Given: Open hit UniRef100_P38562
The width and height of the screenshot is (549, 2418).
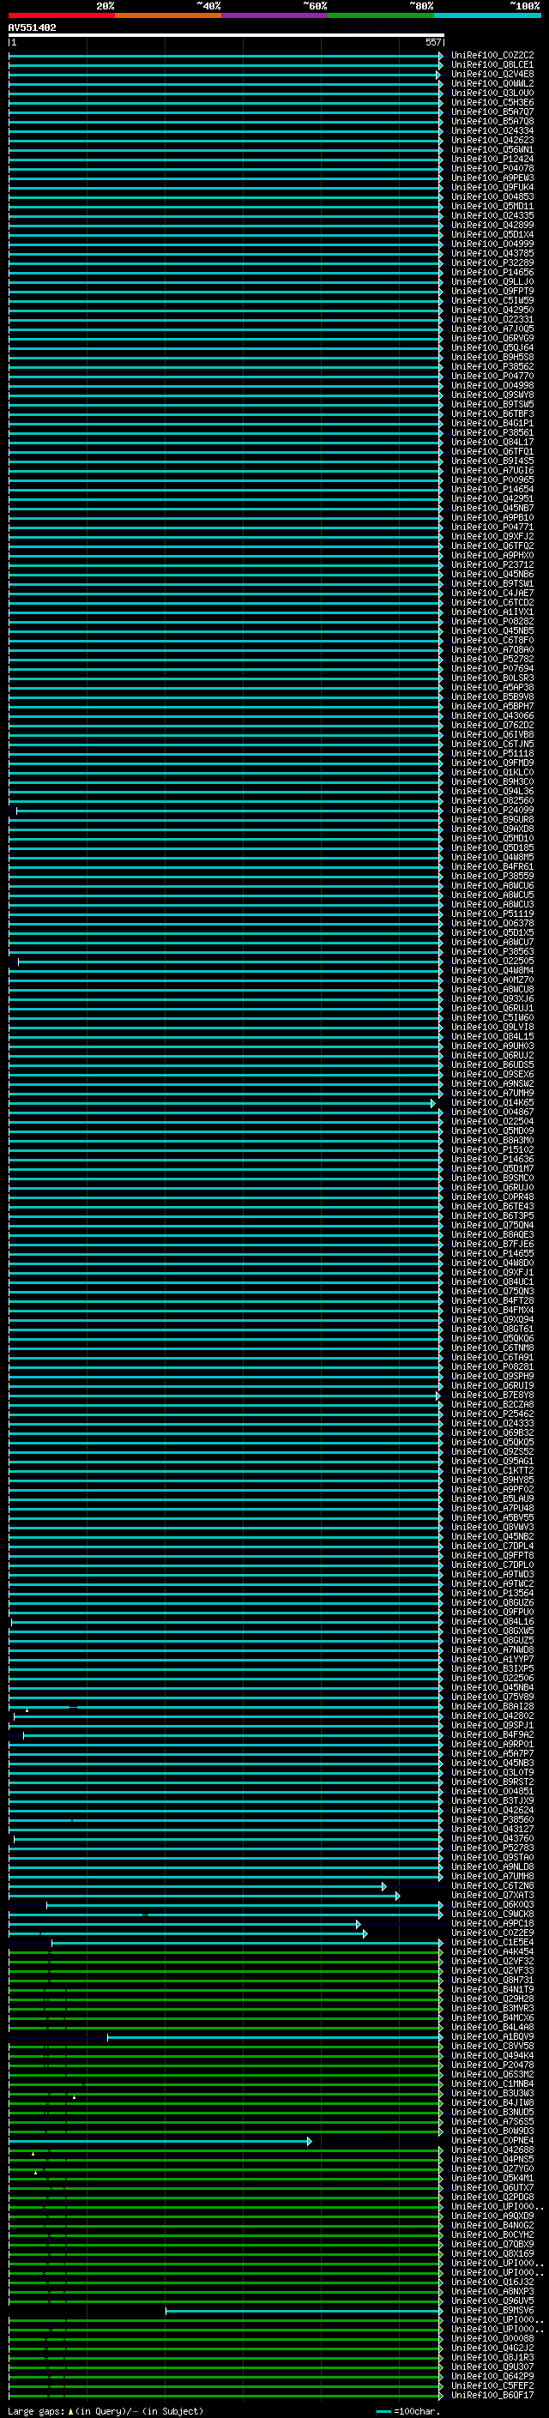Looking at the screenshot, I should point(492,366).
